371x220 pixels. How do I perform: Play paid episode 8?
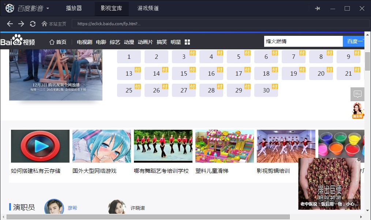[321, 57]
